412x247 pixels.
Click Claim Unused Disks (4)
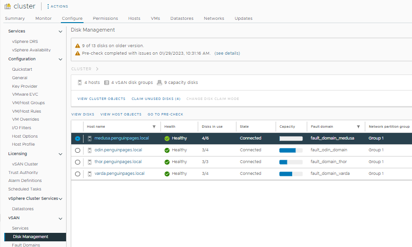tap(156, 99)
